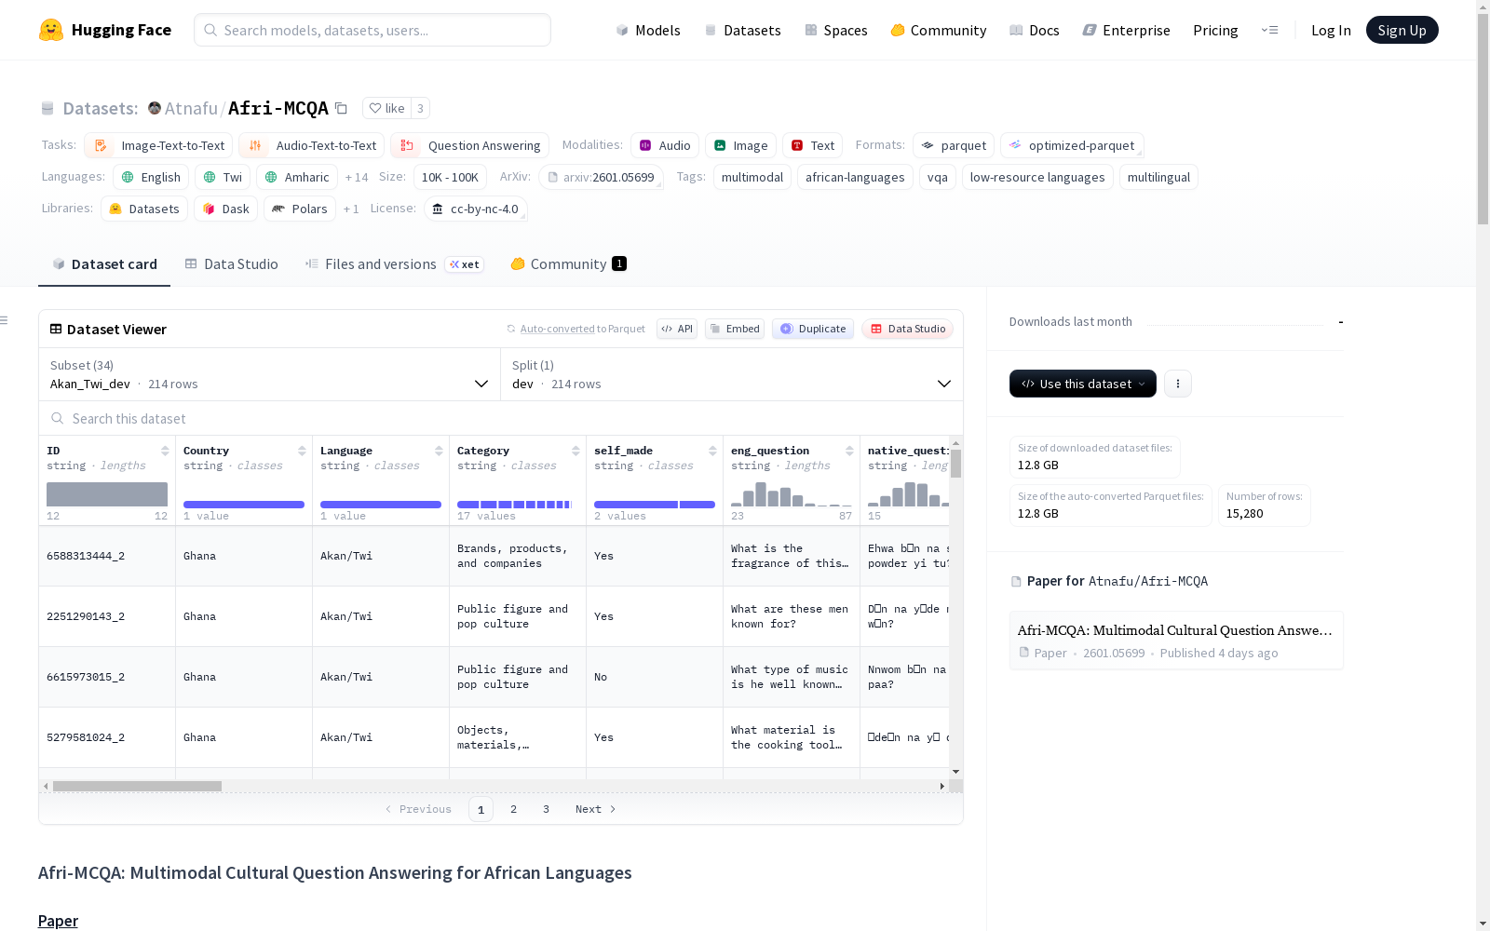This screenshot has height=931, width=1490.
Task: Select the Question Answering task tag
Action: [469, 145]
